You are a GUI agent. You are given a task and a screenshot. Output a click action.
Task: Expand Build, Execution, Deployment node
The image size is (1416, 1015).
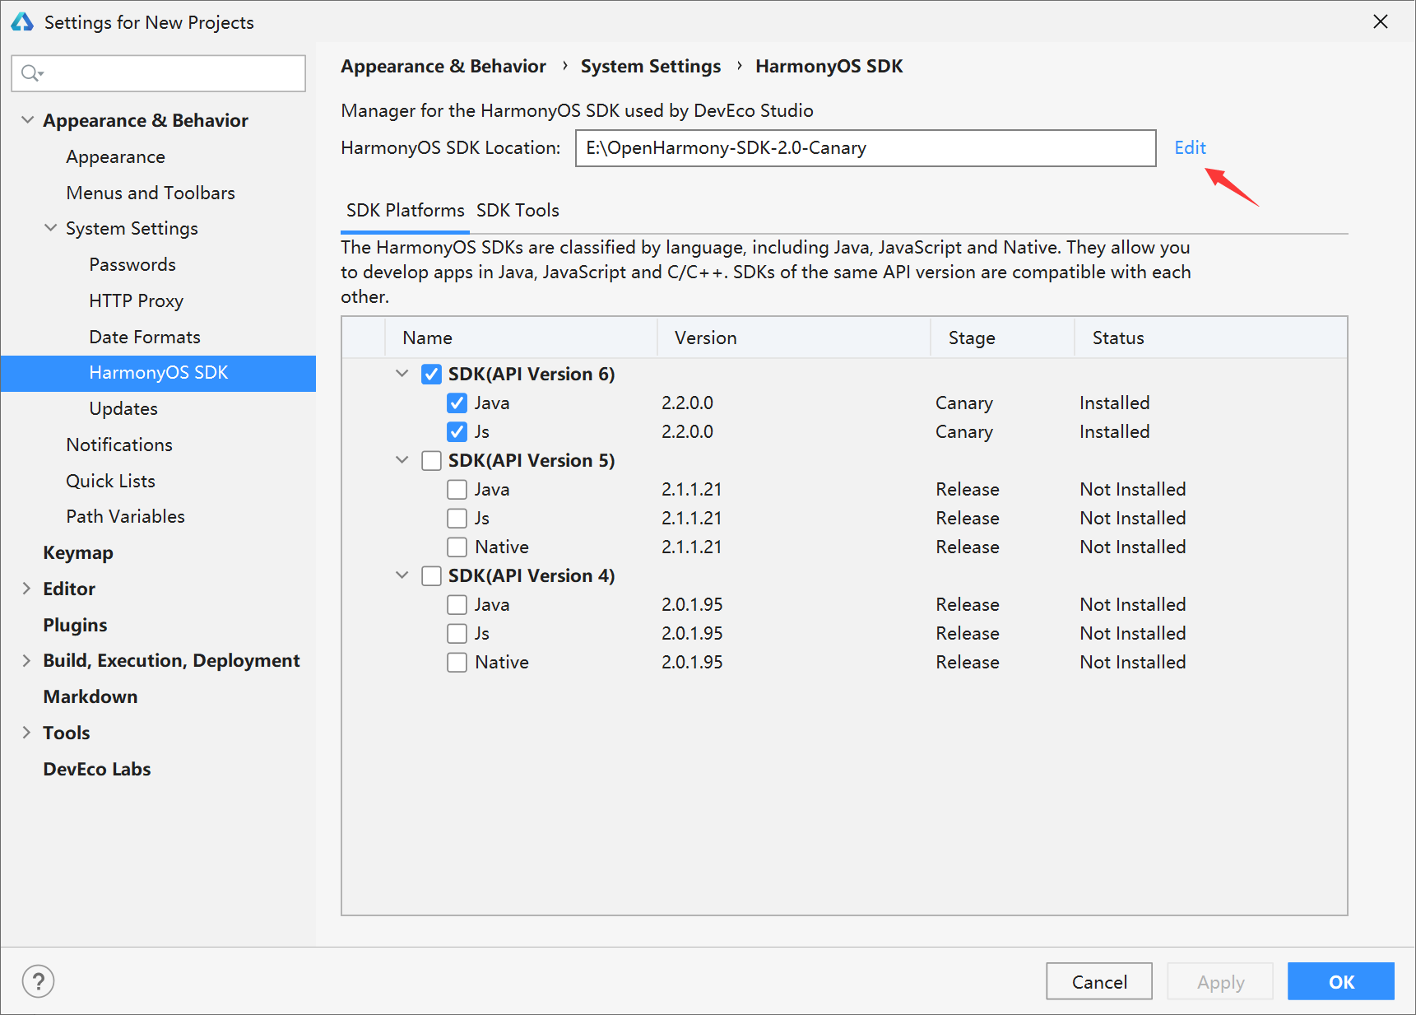point(26,660)
